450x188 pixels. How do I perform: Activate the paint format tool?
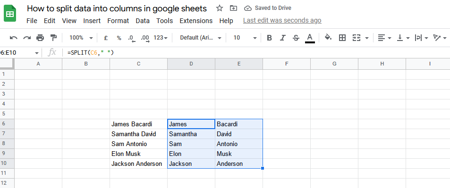pyautogui.click(x=53, y=38)
